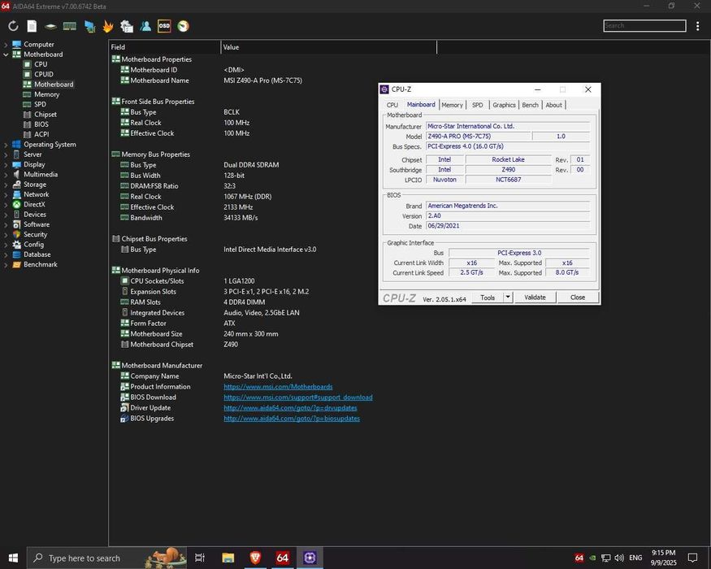Viewport: 711px width, 569px height.
Task: Expand the Computer tree node
Action: pyautogui.click(x=7, y=45)
